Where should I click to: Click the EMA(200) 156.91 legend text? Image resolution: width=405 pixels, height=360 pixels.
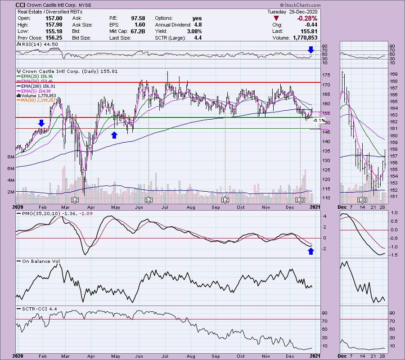(x=39, y=86)
